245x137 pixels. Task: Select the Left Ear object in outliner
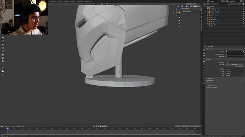(212, 21)
